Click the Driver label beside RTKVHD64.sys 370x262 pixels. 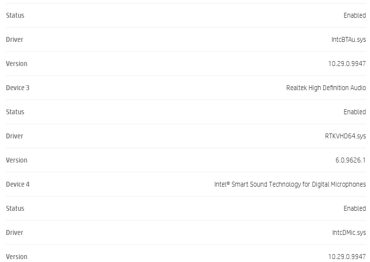(14, 136)
